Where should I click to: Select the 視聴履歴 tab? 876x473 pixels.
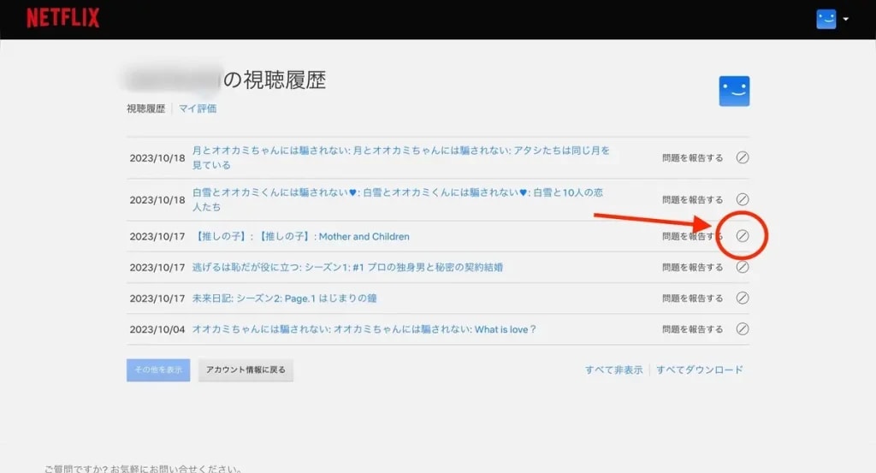(x=145, y=109)
